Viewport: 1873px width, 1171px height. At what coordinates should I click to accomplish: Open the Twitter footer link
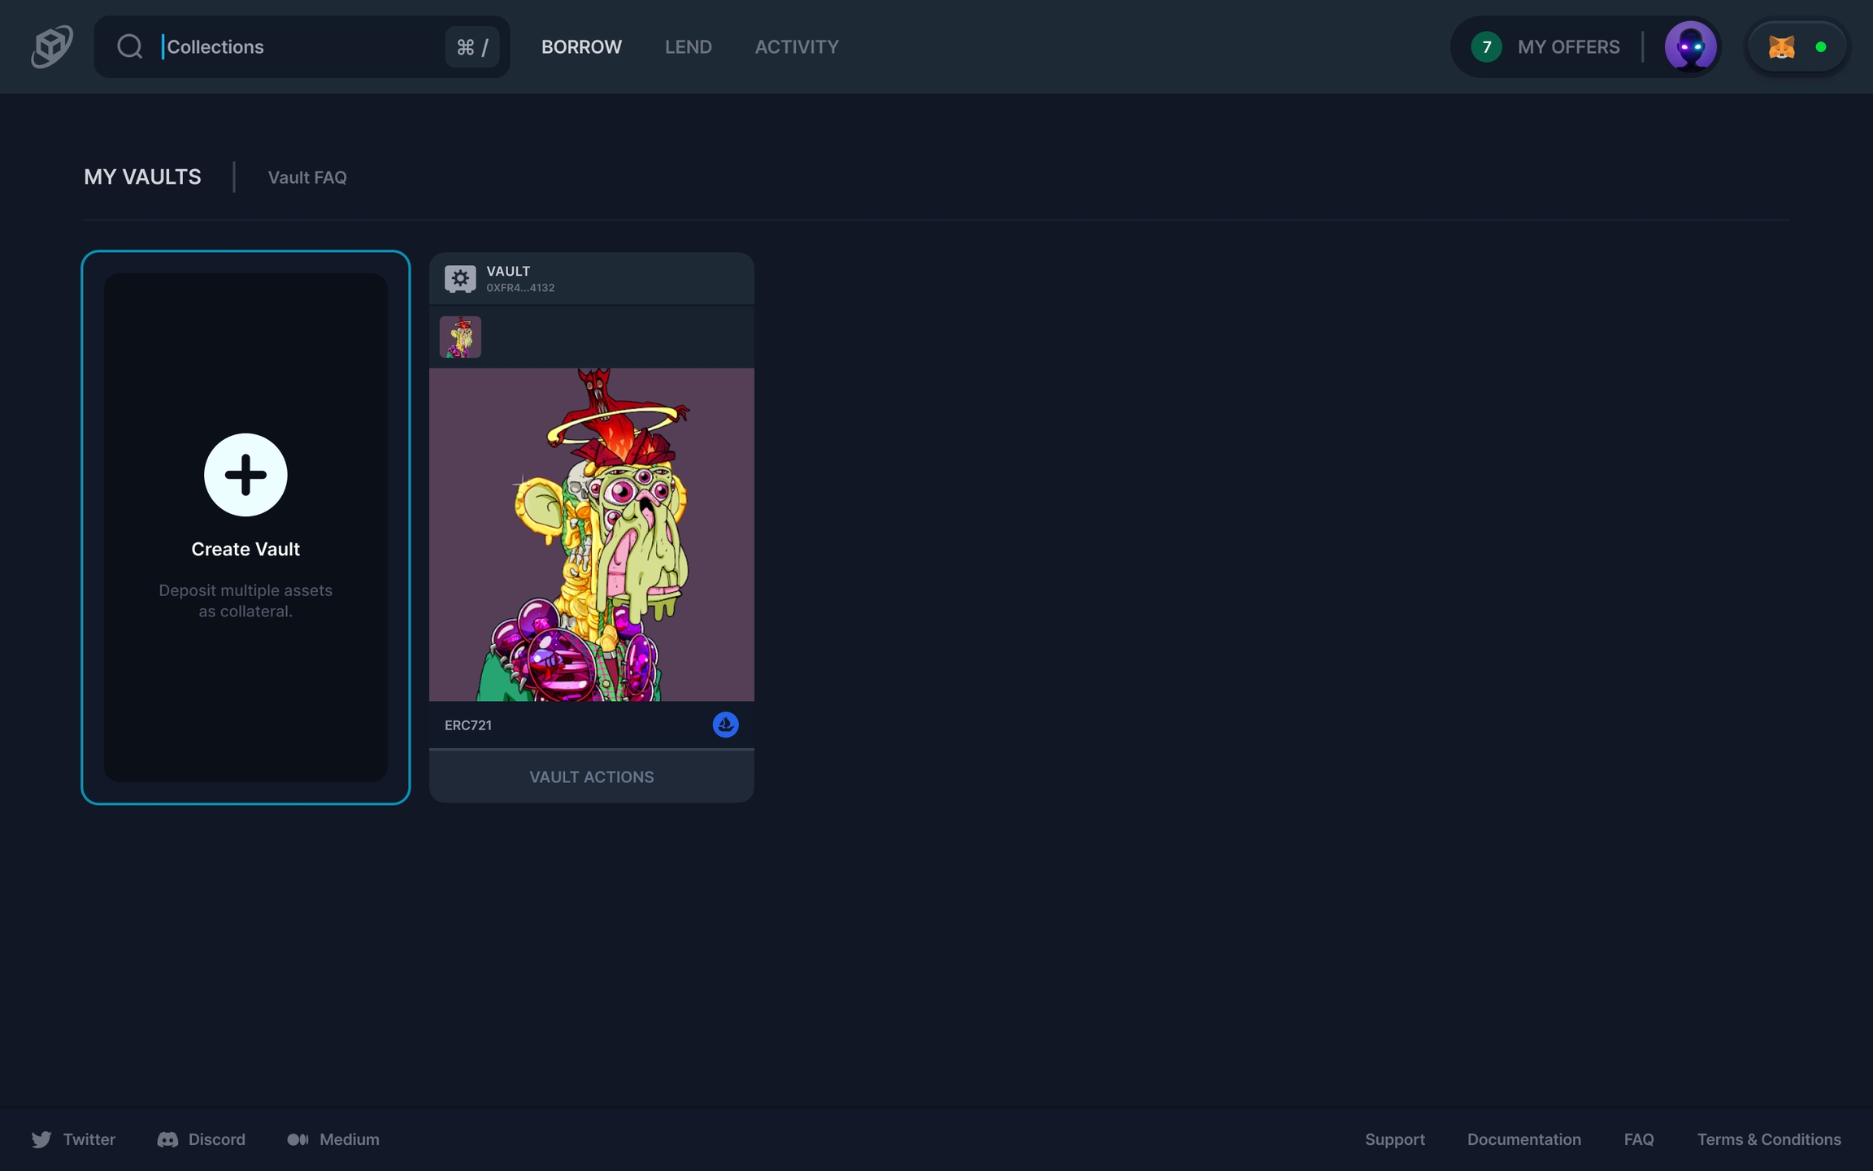[x=74, y=1139]
